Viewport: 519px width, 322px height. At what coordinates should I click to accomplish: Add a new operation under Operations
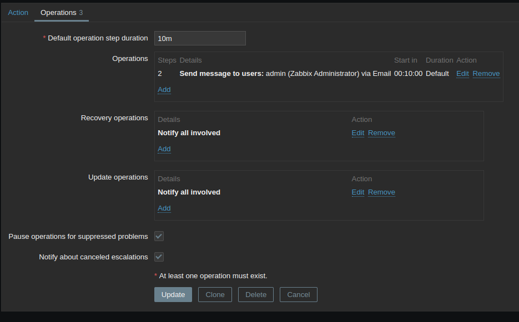(164, 90)
